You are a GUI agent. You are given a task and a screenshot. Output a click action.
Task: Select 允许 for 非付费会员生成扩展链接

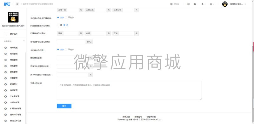pyautogui.click(x=58, y=17)
